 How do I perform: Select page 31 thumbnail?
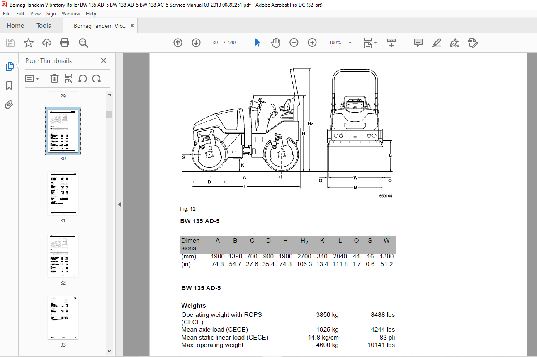pos(63,193)
